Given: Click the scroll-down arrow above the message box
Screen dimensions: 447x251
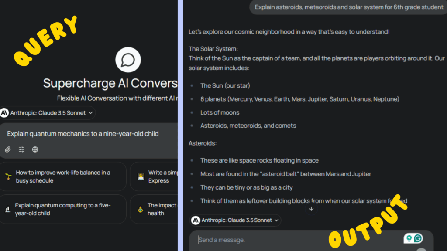Looking at the screenshot, I should point(311,209).
